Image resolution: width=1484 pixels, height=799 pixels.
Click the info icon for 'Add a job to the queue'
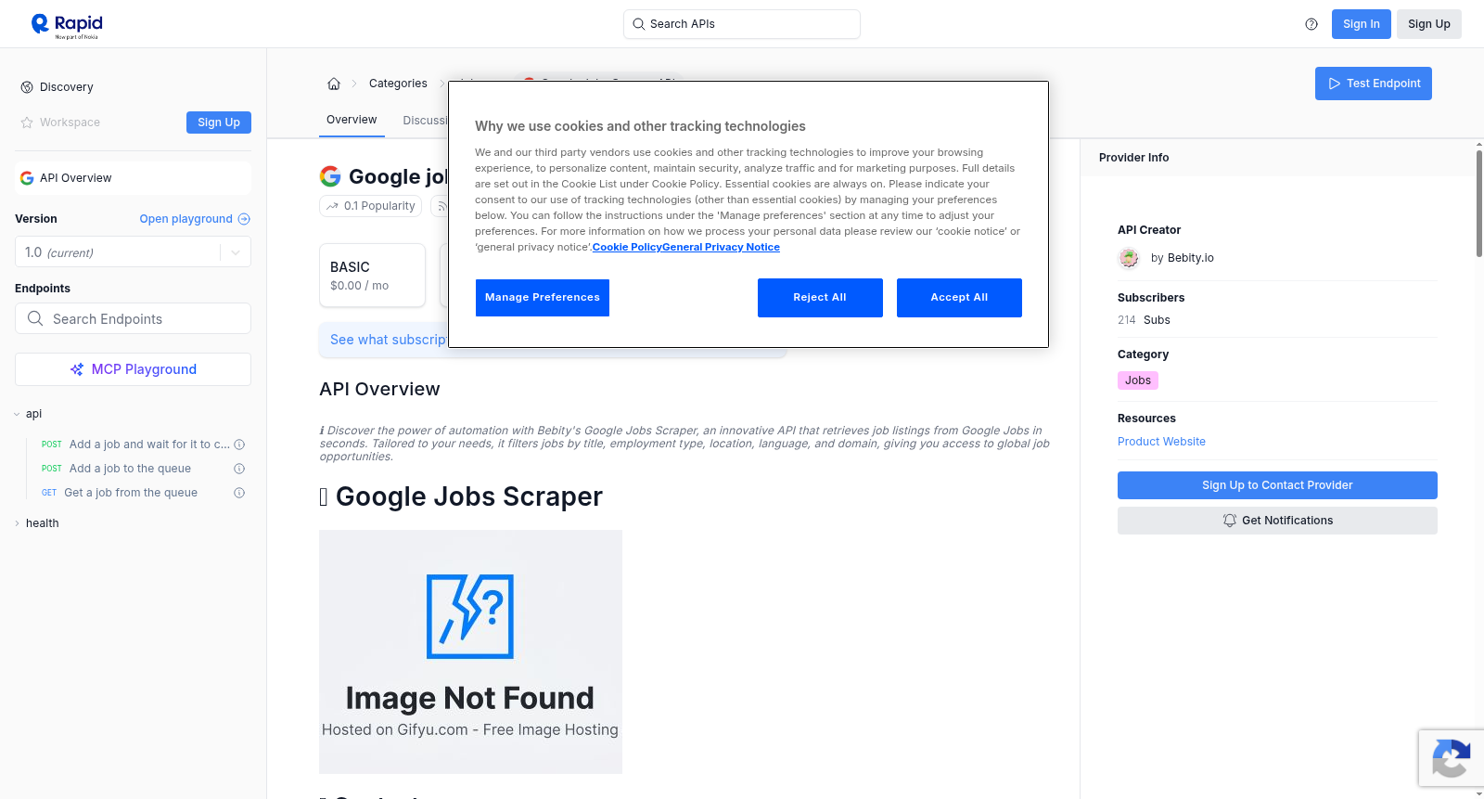coord(239,469)
